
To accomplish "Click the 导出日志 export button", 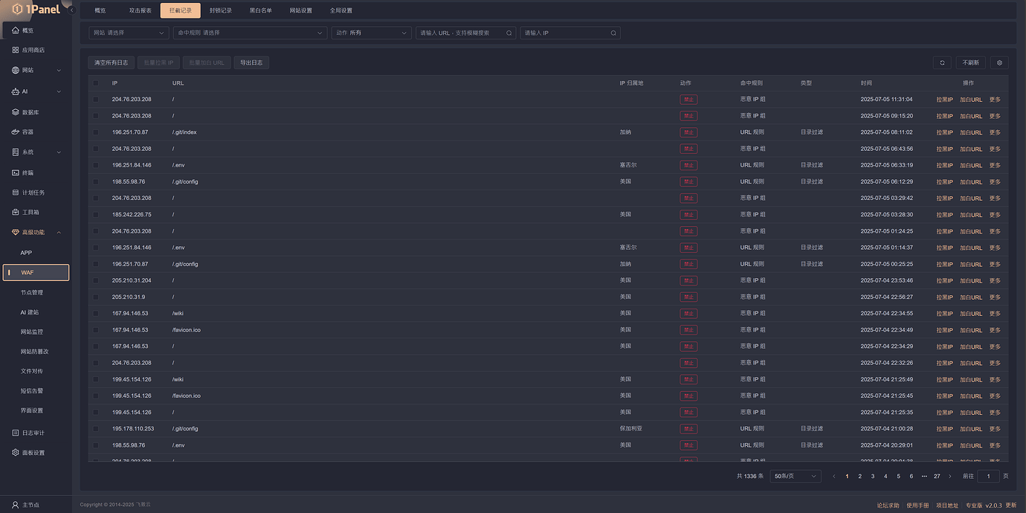I will coord(251,63).
